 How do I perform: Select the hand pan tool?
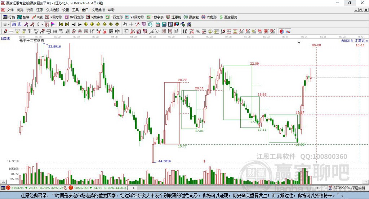point(125,24)
